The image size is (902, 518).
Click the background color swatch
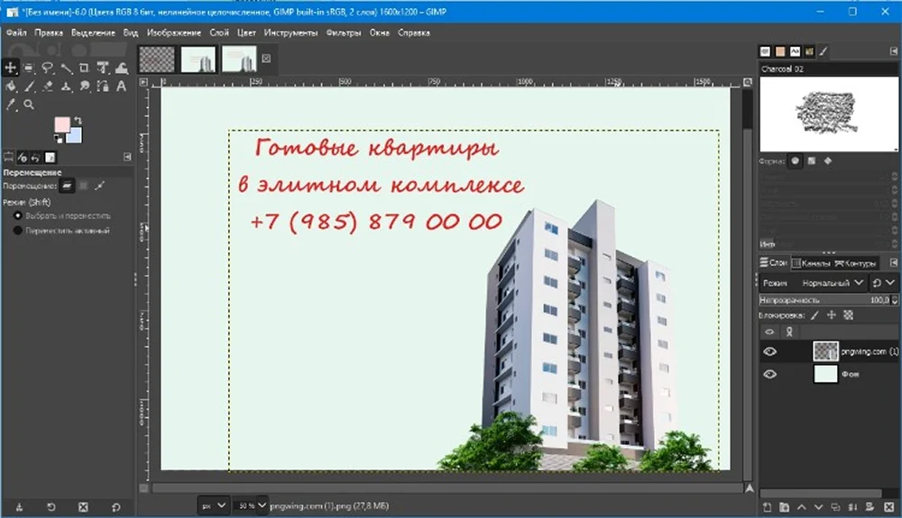(x=76, y=137)
